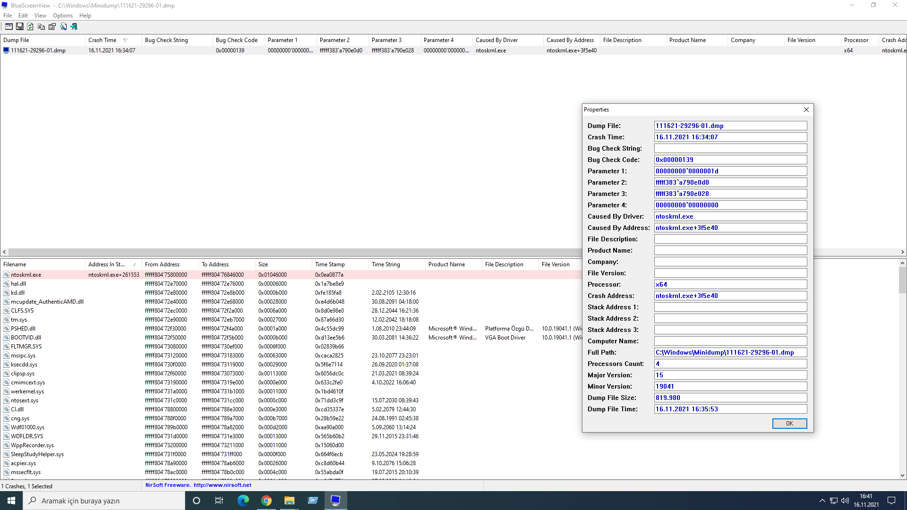Close the Properties dialog with X
The height and width of the screenshot is (510, 907).
tap(806, 110)
